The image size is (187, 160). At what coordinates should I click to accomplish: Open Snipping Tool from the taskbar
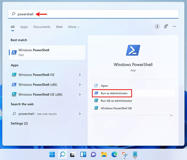(125, 154)
